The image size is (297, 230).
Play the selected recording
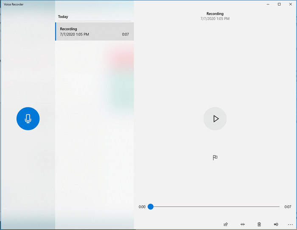point(215,119)
